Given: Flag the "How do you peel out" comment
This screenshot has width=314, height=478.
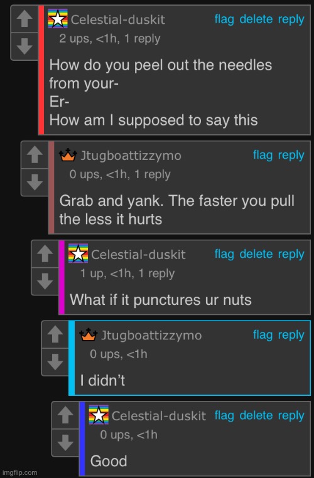Looking at the screenshot, I should 224,19.
